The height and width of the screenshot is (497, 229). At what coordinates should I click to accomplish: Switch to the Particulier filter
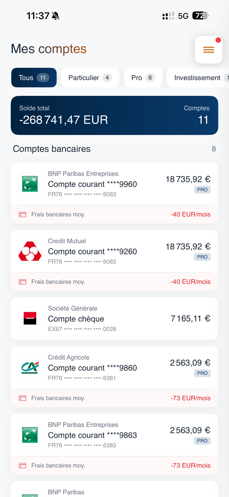point(90,78)
